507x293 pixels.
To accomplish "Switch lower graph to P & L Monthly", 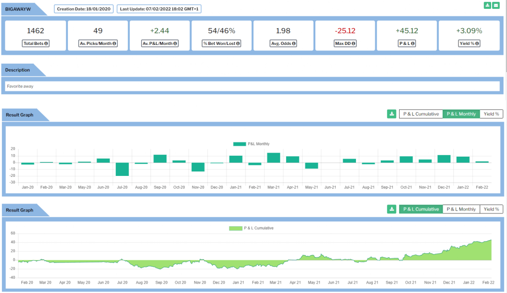I will (461, 209).
